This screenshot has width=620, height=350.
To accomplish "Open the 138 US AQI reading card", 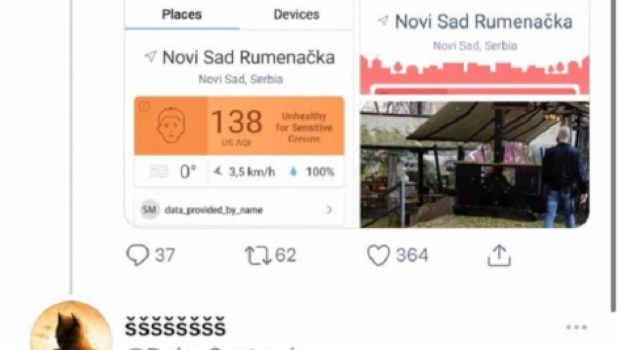I will tap(239, 126).
